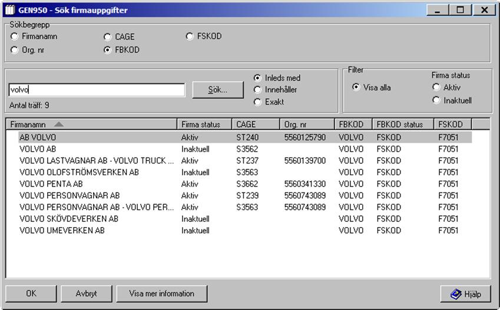Viewport: 500px width, 310px height.
Task: Open Hjälp with the book icon
Action: click(x=466, y=294)
